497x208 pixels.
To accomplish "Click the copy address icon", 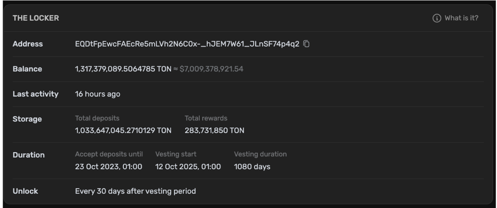I will point(306,44).
